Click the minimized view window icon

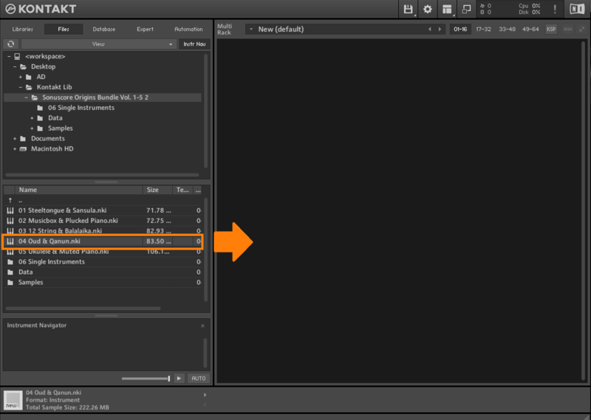[x=466, y=9]
